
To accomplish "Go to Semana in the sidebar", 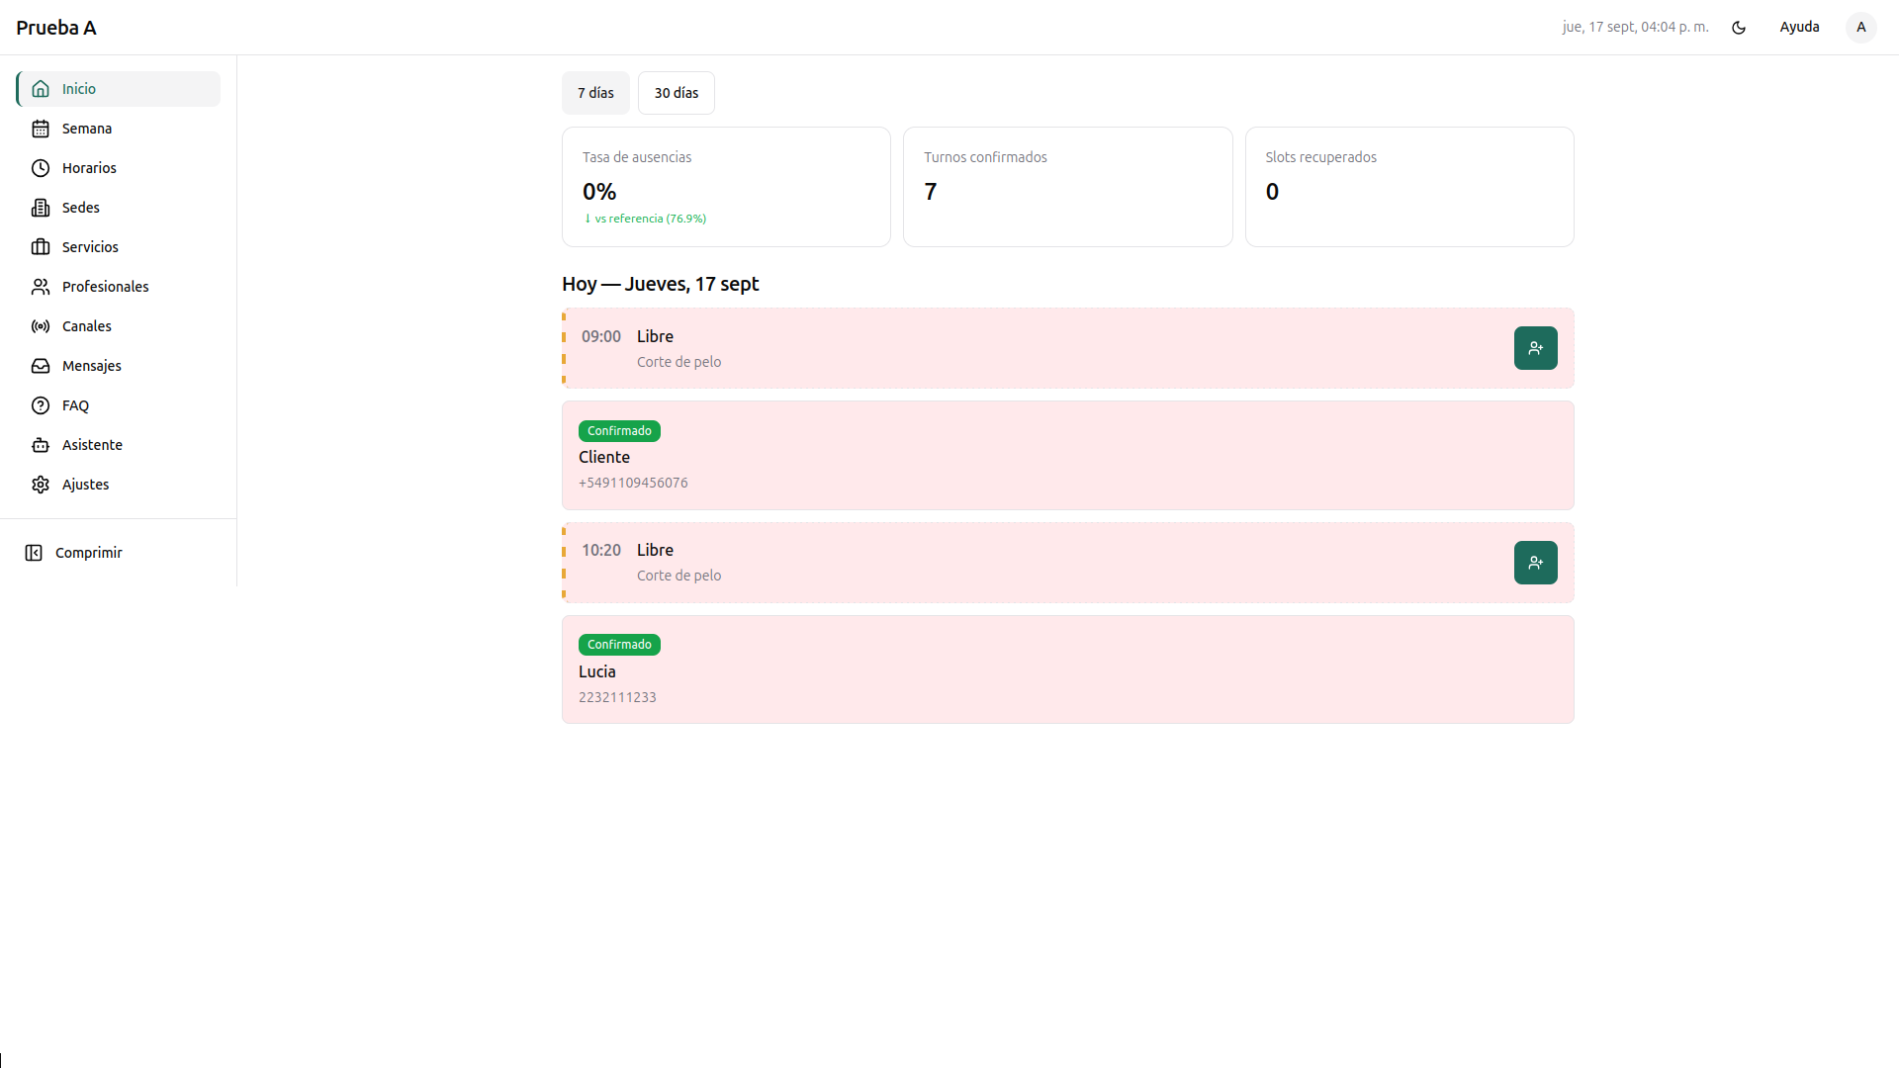I will click(x=119, y=129).
